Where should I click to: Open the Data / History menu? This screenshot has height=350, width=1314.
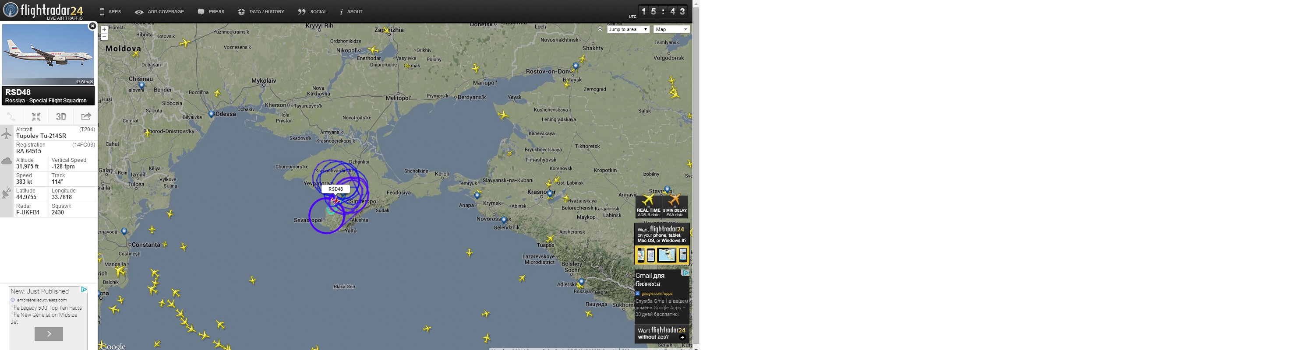coord(261,12)
